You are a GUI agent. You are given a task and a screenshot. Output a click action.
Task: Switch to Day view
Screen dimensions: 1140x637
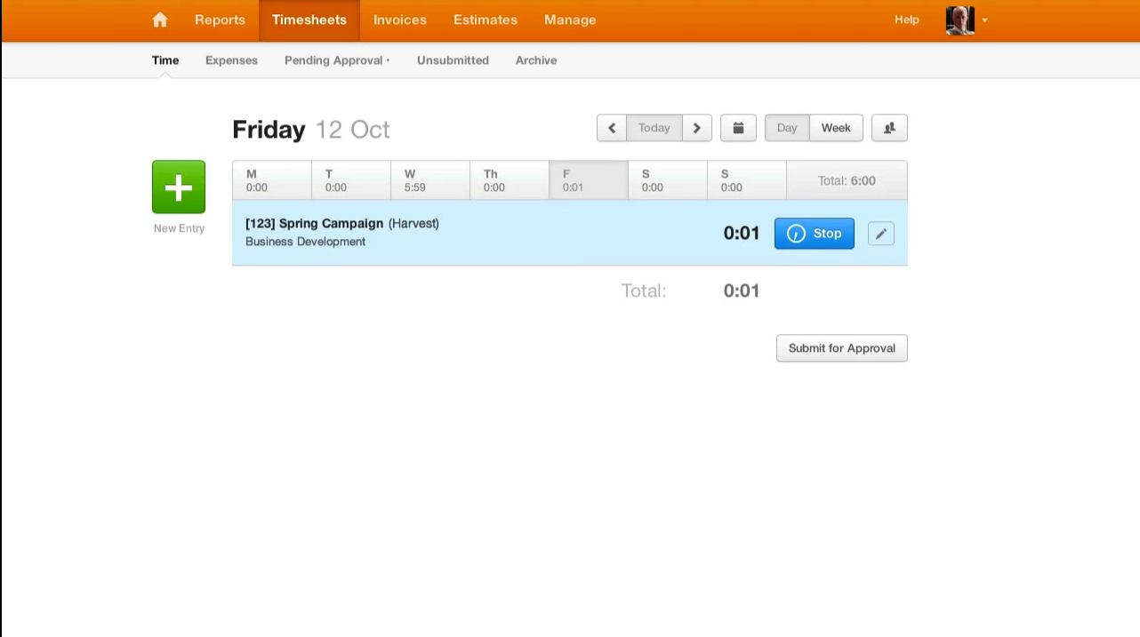coord(787,128)
